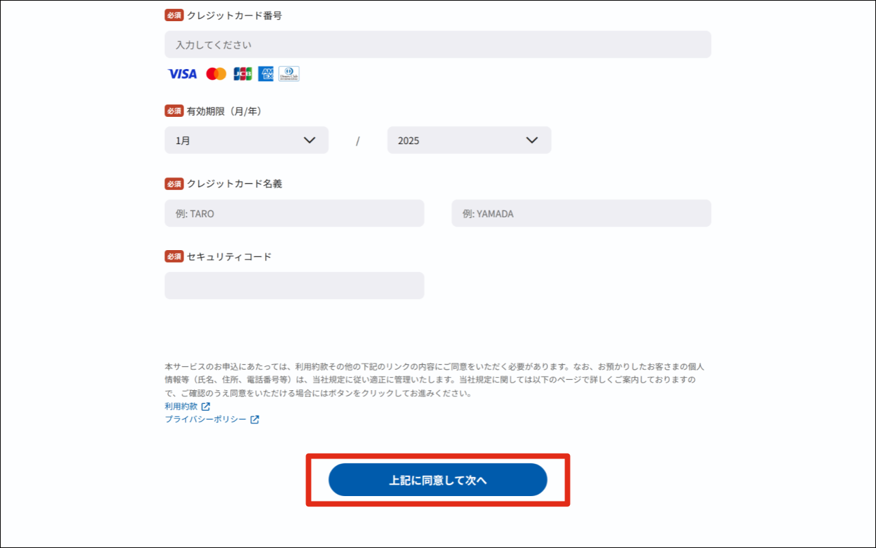876x548 pixels.
Task: Open the expiry month dropdown showing 1月
Action: (246, 140)
